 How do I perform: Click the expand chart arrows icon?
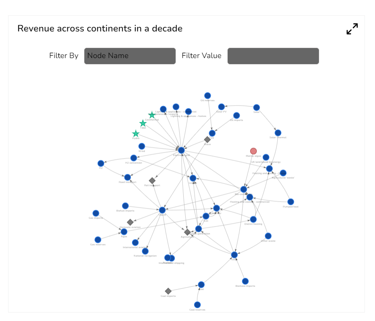coord(351,28)
